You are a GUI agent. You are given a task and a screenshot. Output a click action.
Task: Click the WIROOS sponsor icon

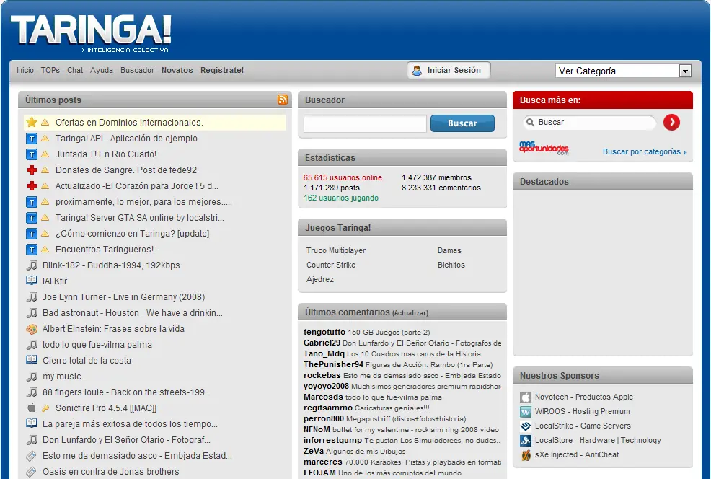pyautogui.click(x=526, y=411)
